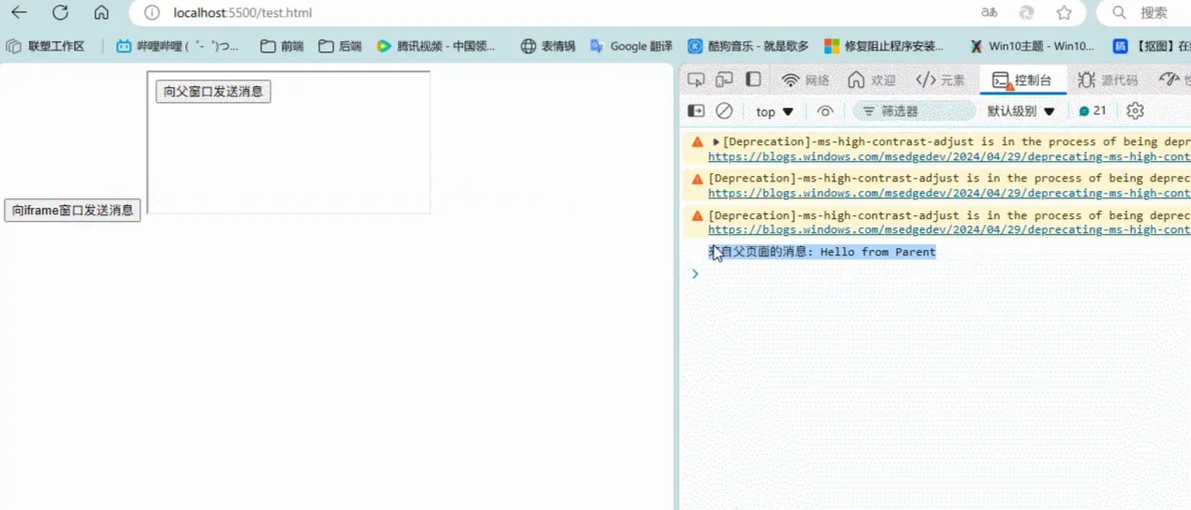Open the browser home page icon
Screen dimensions: 1191x510
click(101, 13)
